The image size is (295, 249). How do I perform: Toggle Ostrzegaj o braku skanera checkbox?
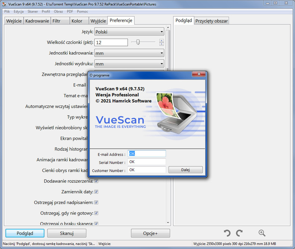point(96,223)
